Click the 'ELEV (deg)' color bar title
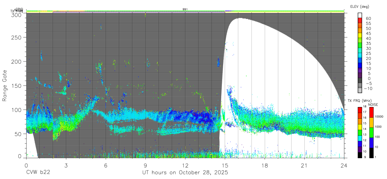387x179 pixels. 360,6
